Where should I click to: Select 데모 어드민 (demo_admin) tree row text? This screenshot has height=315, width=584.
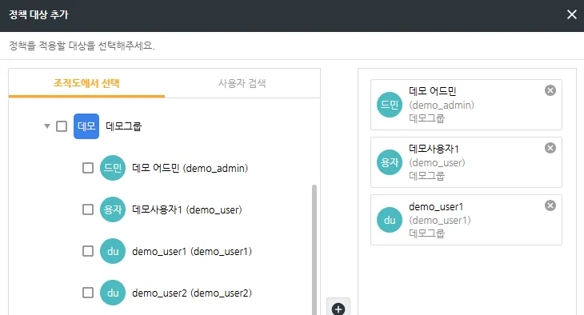(190, 169)
